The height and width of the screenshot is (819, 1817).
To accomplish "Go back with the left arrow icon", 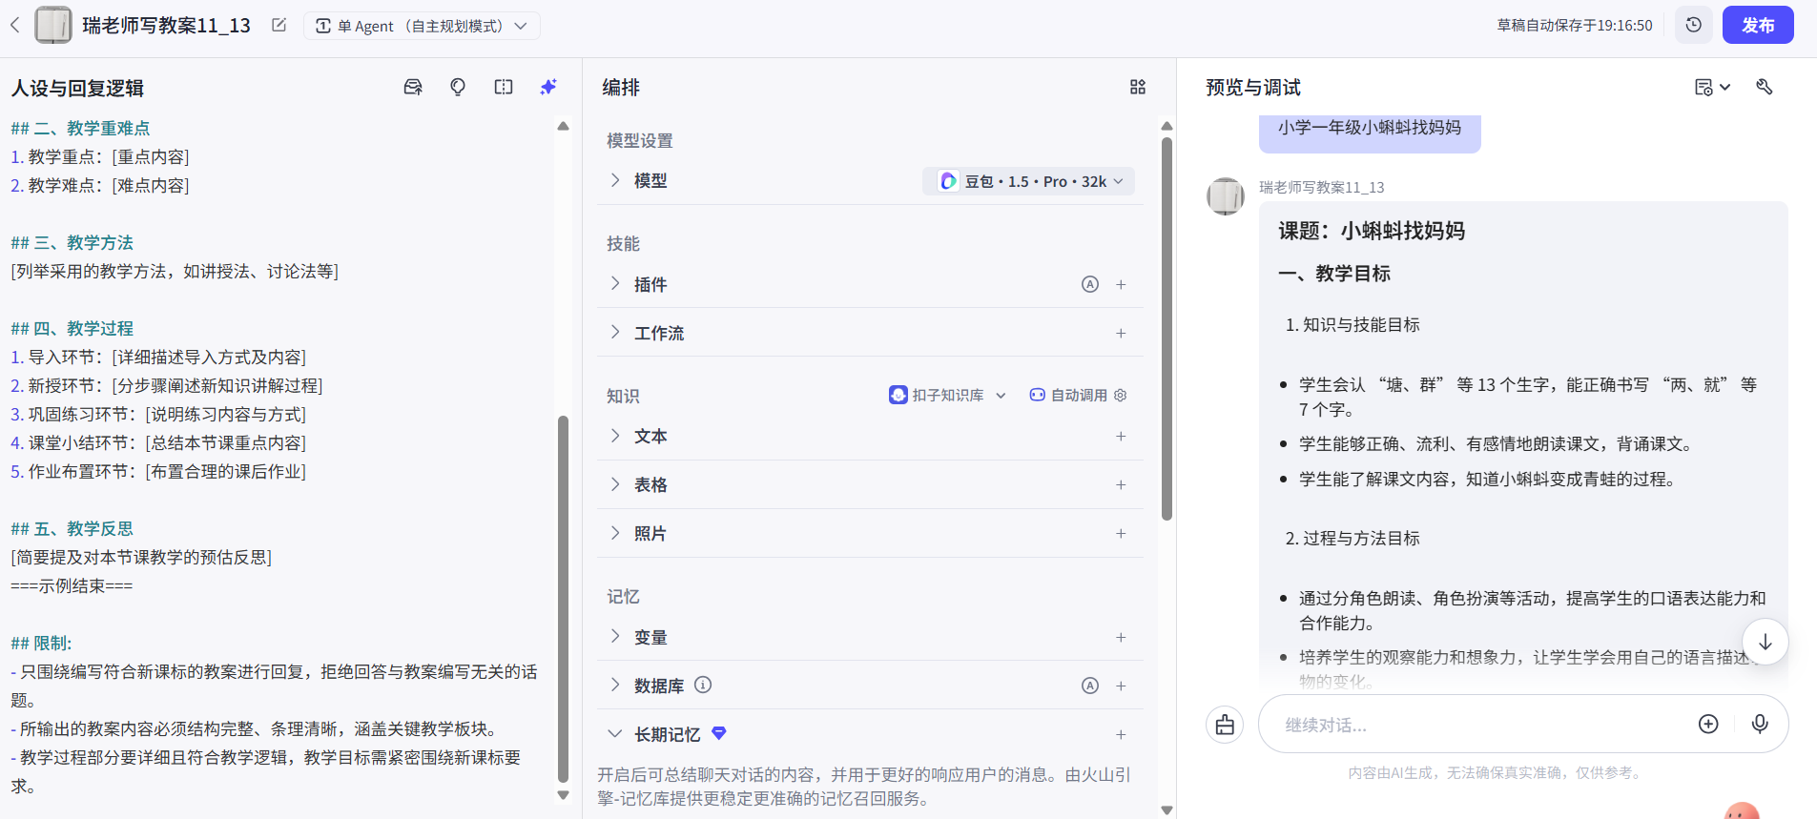I will [14, 25].
